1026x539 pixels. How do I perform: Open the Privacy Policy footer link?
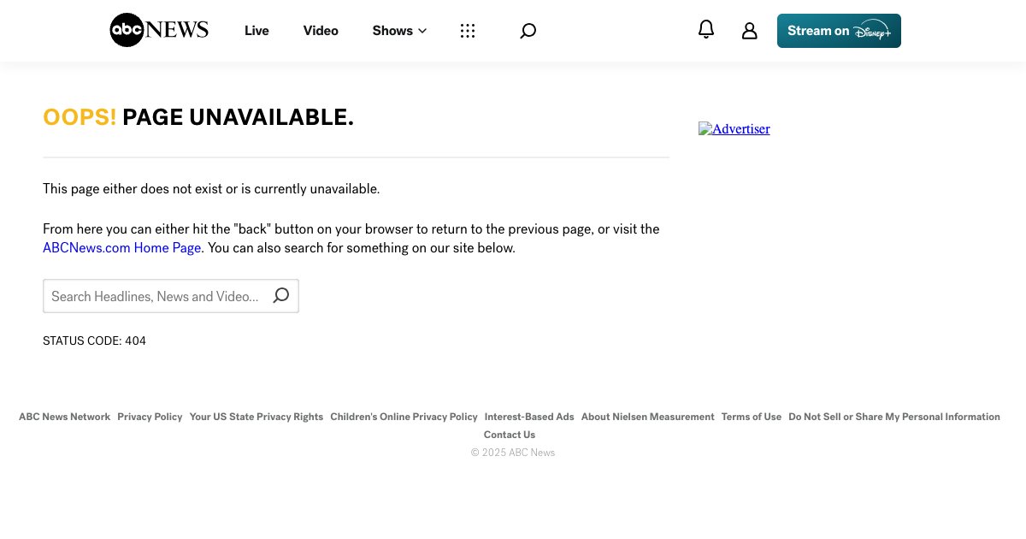pos(150,417)
